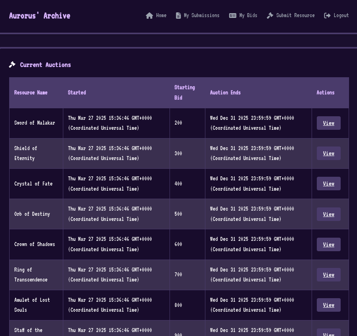View the Ring of Transcendence auction
This screenshot has height=336, width=357.
pyautogui.click(x=328, y=275)
